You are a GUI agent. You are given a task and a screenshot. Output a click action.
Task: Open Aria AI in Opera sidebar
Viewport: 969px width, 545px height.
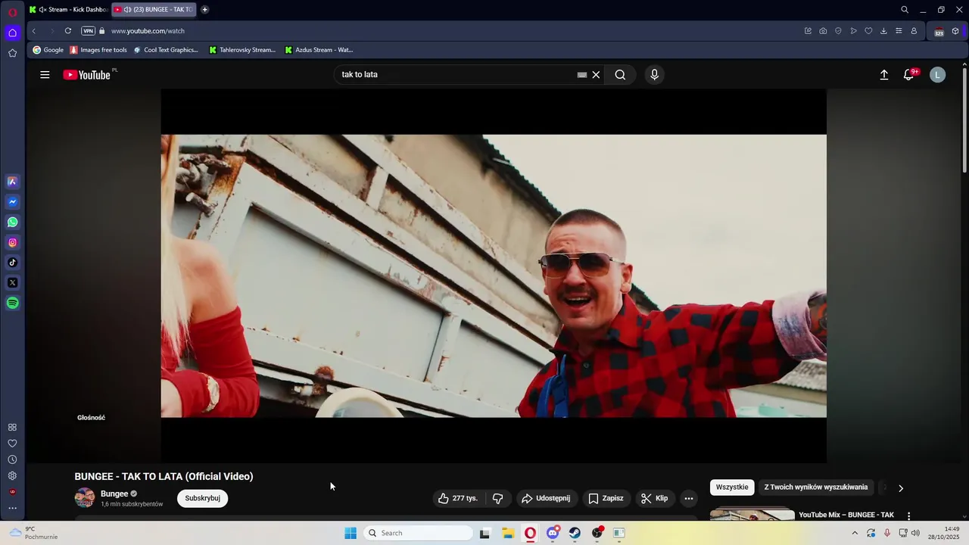point(12,182)
